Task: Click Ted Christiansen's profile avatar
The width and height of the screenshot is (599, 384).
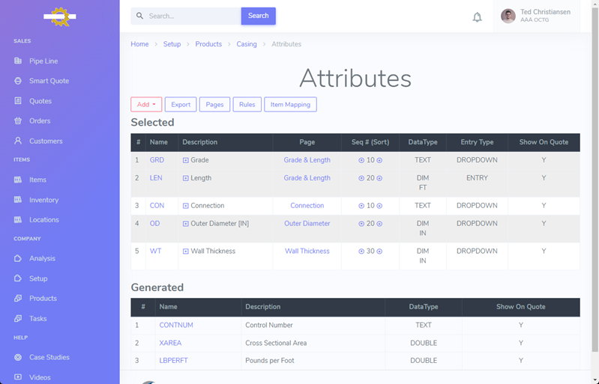Action: [508, 16]
